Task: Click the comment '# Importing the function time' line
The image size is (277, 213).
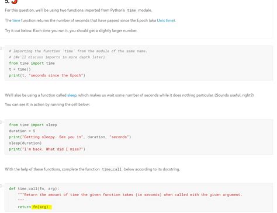Action: click(x=78, y=51)
